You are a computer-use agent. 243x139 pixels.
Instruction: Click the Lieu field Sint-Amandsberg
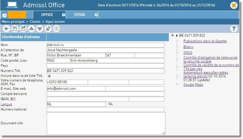coord(117,60)
